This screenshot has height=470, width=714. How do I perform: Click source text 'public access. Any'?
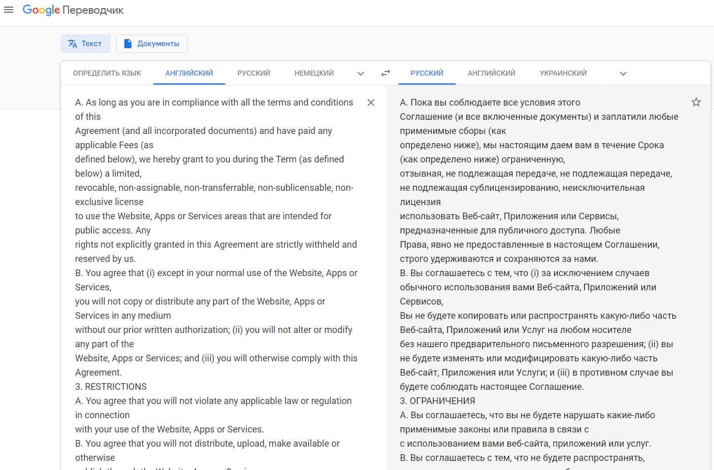(113, 230)
